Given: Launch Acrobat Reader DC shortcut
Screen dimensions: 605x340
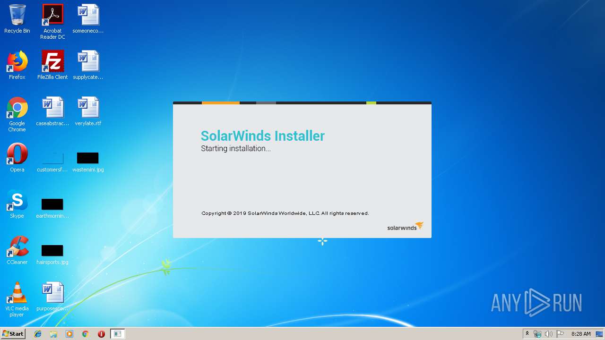Looking at the screenshot, I should point(52,22).
